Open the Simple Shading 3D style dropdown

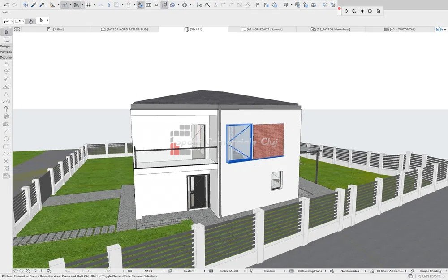tap(430, 271)
